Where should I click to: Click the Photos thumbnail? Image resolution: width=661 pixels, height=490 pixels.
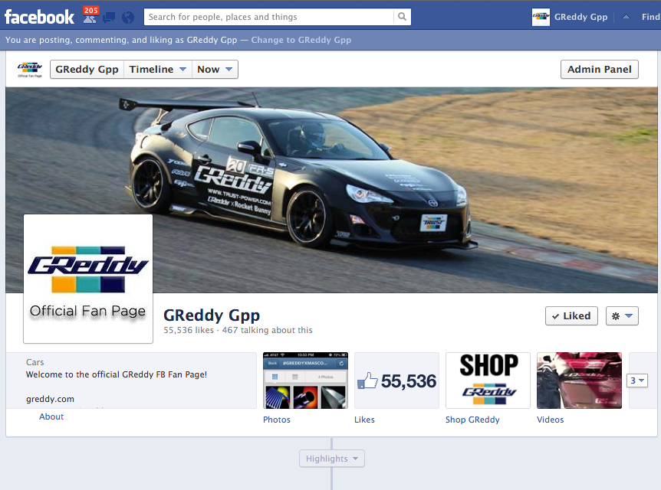tap(306, 381)
